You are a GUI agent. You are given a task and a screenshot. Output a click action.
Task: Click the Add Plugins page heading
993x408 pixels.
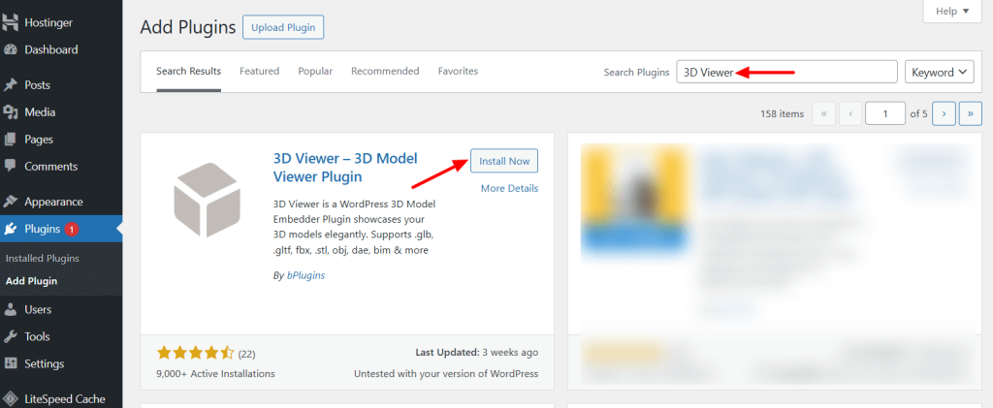pyautogui.click(x=187, y=28)
